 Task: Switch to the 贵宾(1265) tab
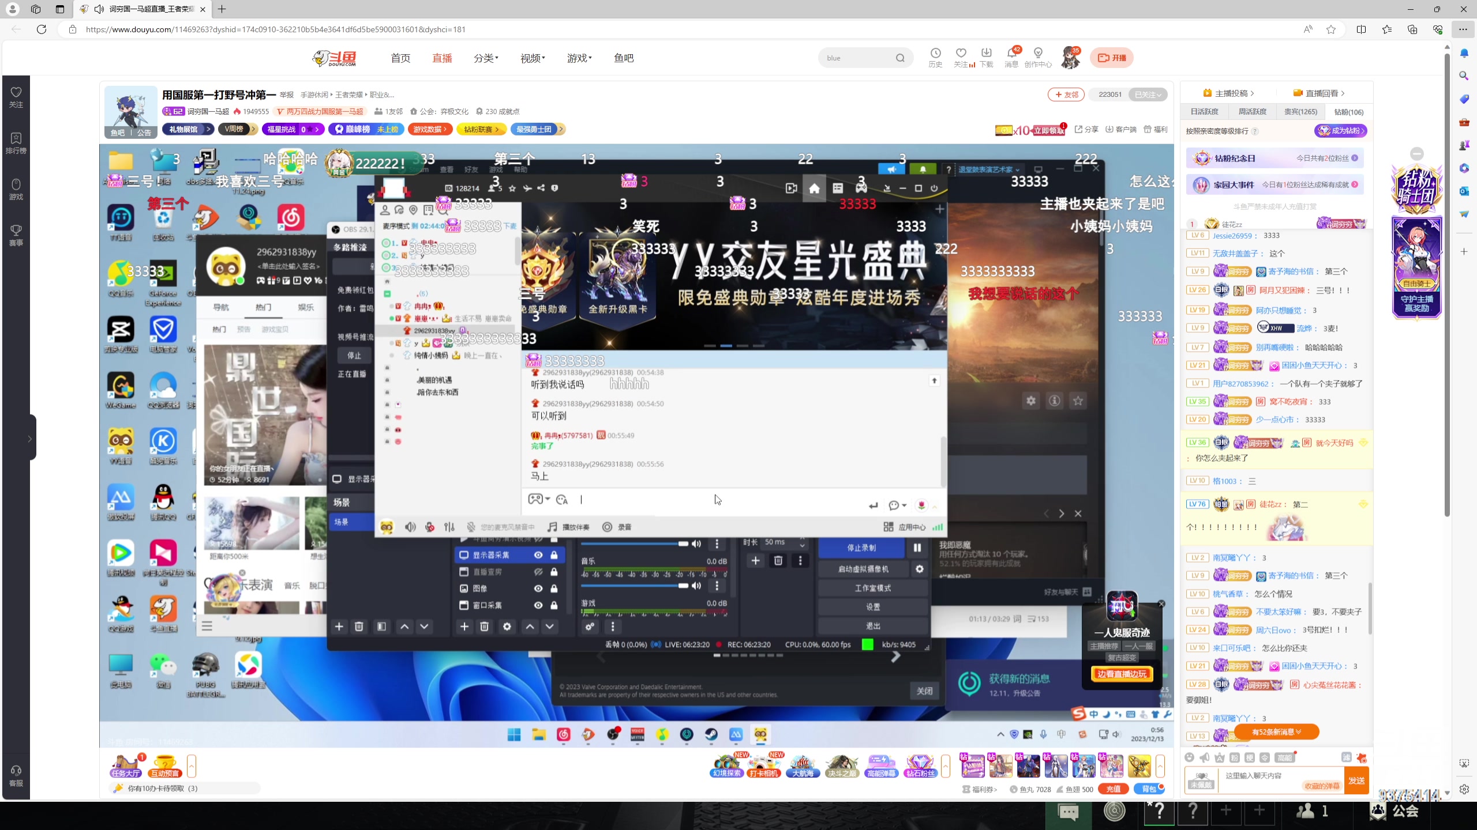[1301, 111]
